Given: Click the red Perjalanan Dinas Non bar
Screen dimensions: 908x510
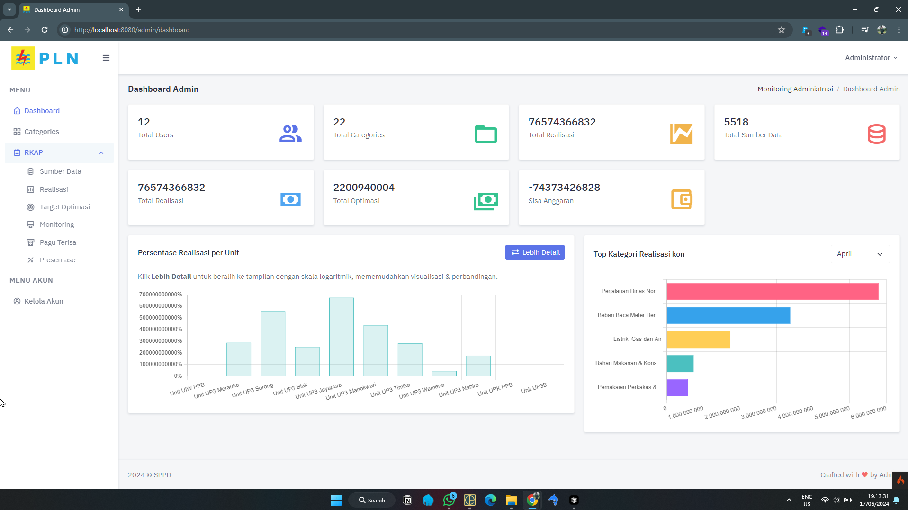Looking at the screenshot, I should point(773,291).
